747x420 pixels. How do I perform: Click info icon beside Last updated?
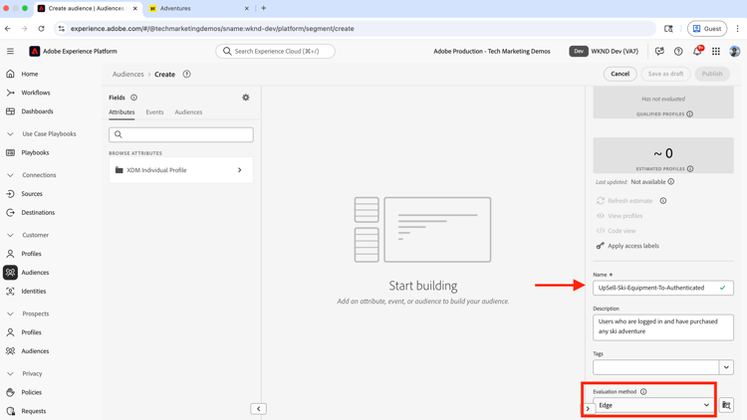670,181
